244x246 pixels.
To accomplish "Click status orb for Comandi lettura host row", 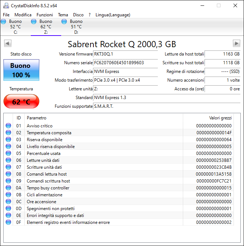I will tap(8, 174).
